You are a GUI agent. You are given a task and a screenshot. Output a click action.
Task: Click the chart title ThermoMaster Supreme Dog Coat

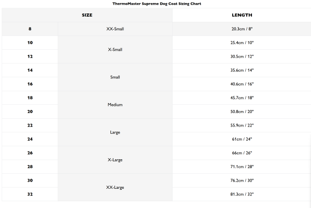[157, 4]
